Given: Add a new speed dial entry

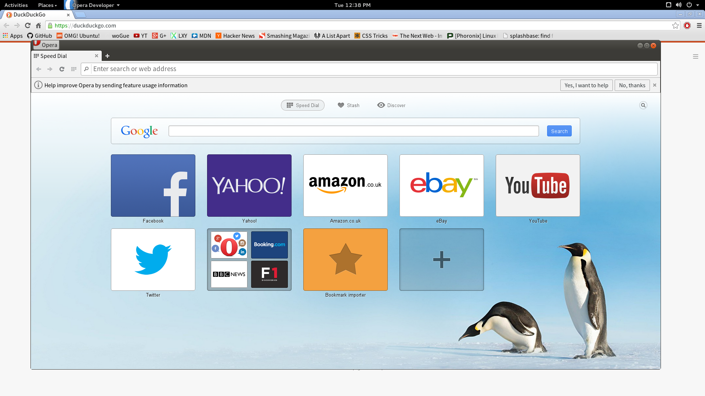Looking at the screenshot, I should click(x=442, y=260).
